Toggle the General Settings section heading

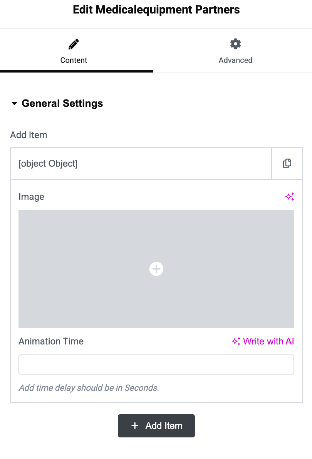(62, 103)
